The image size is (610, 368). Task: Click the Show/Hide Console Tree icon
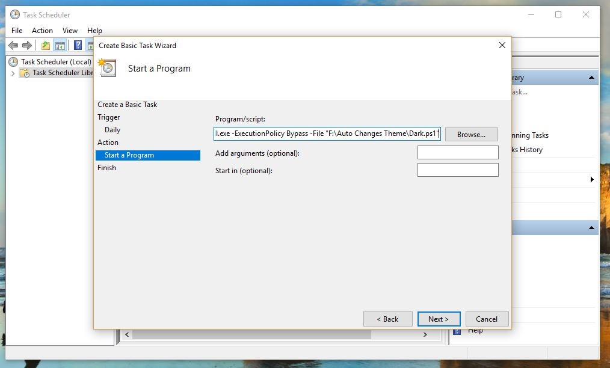(x=60, y=46)
